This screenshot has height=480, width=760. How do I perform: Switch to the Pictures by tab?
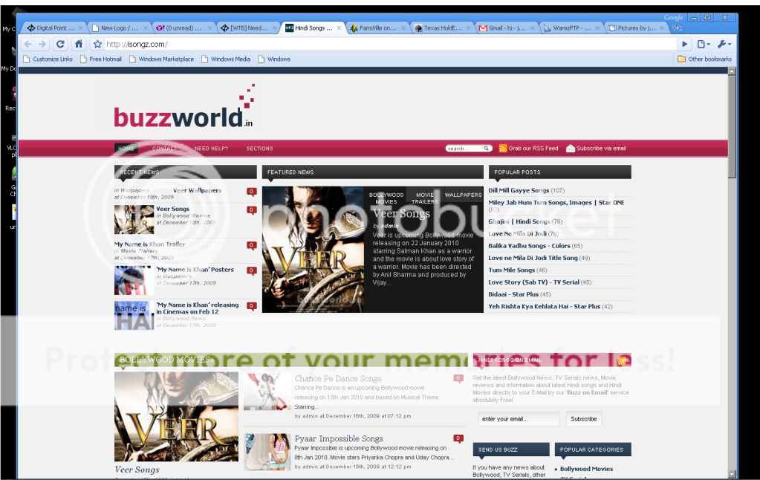[x=635, y=28]
